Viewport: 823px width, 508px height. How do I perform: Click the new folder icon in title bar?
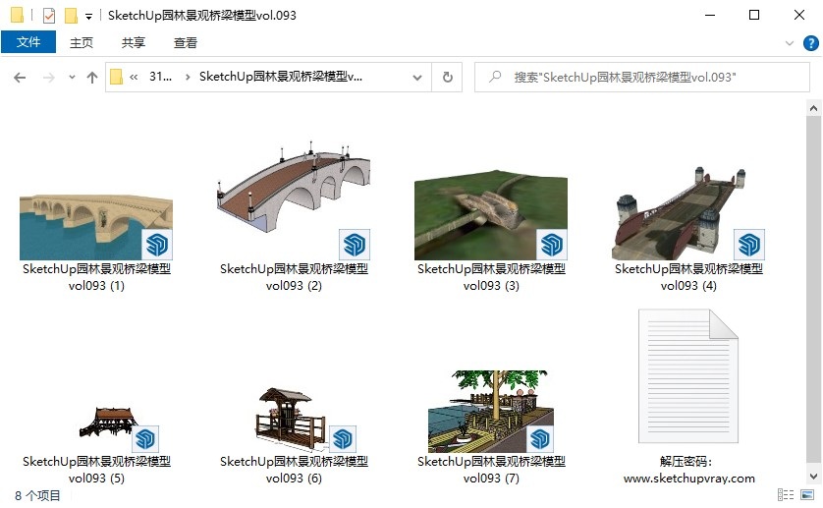point(71,16)
